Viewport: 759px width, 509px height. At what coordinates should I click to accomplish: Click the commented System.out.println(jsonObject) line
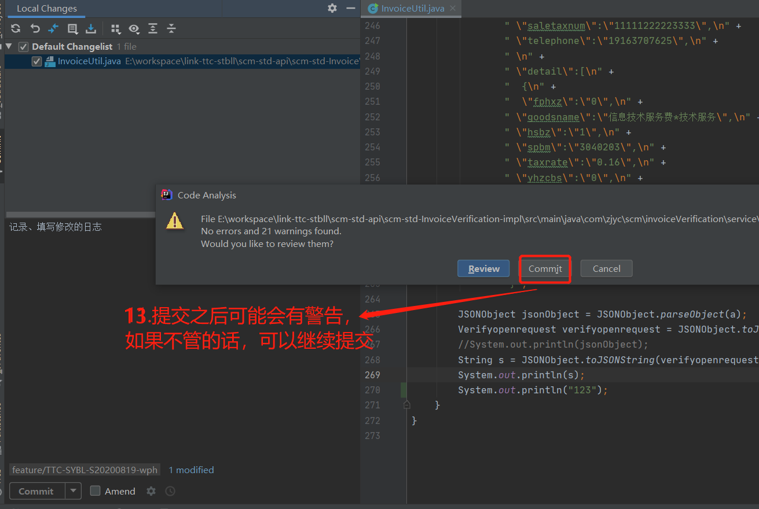click(x=553, y=344)
